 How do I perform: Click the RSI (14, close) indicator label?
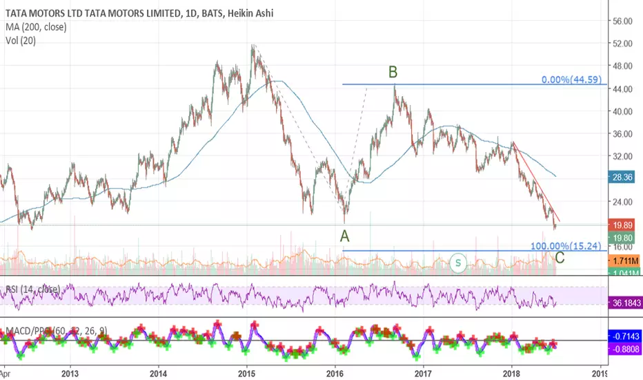pyautogui.click(x=33, y=289)
